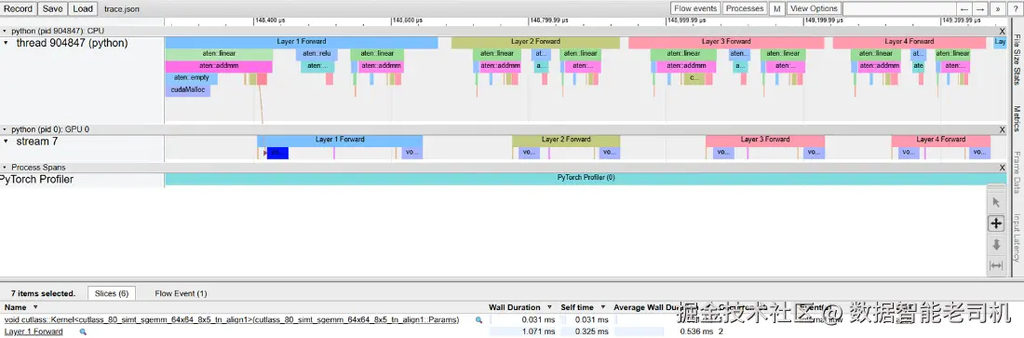Collapse the python pid 0 GPU 0 process

click(x=6, y=129)
